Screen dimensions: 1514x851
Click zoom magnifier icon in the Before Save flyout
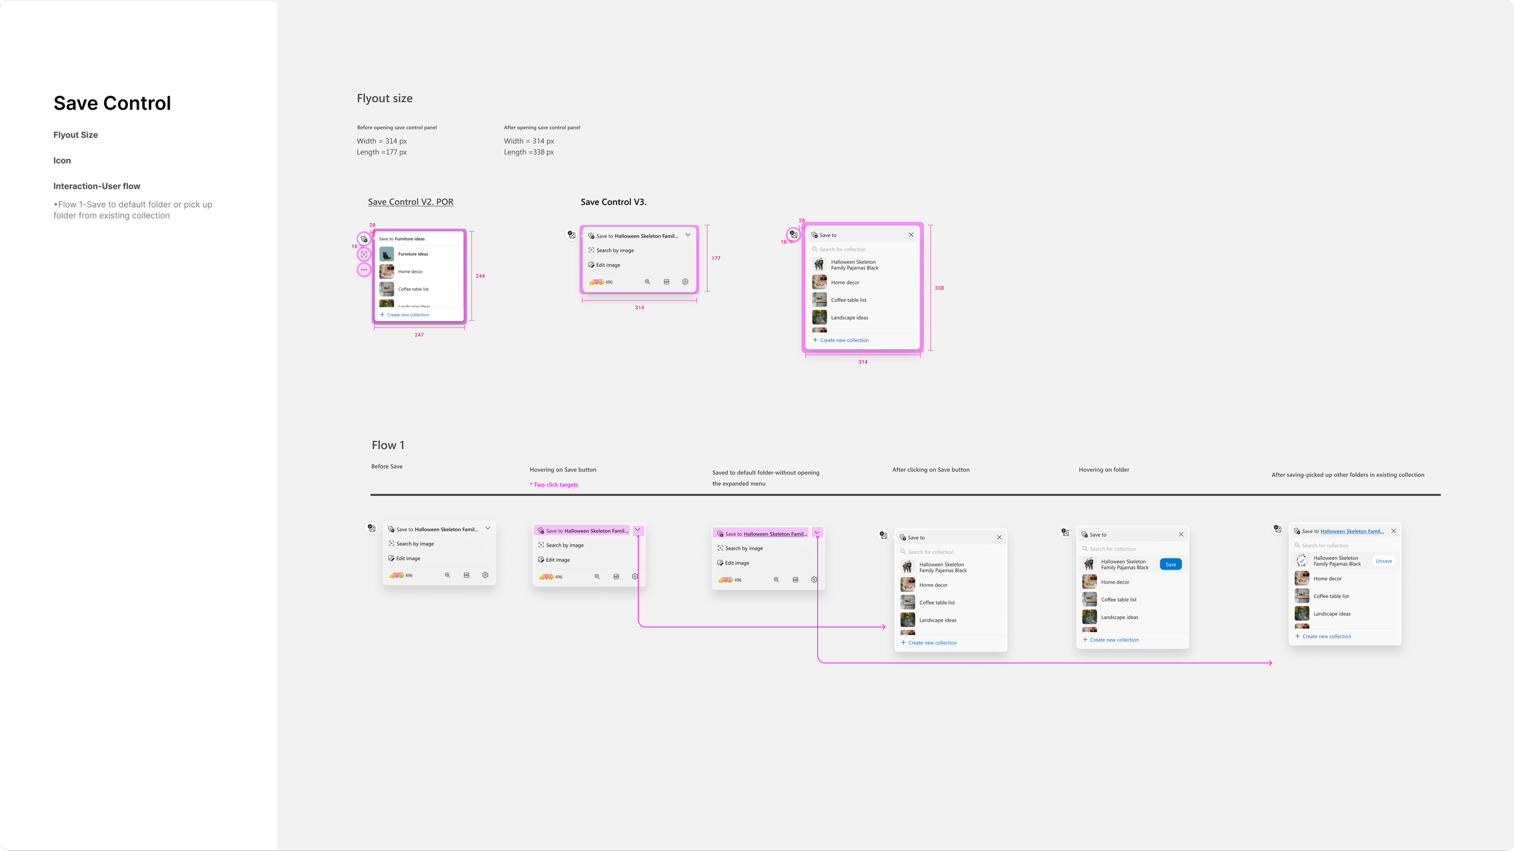pyautogui.click(x=448, y=575)
